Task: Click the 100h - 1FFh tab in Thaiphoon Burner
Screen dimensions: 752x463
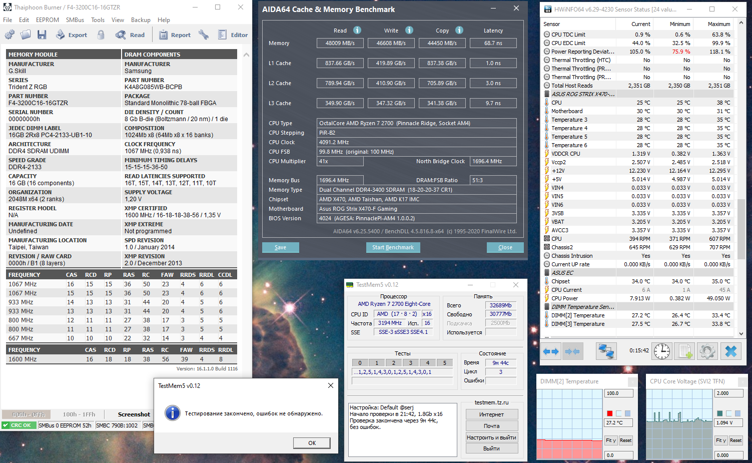Action: click(x=79, y=414)
